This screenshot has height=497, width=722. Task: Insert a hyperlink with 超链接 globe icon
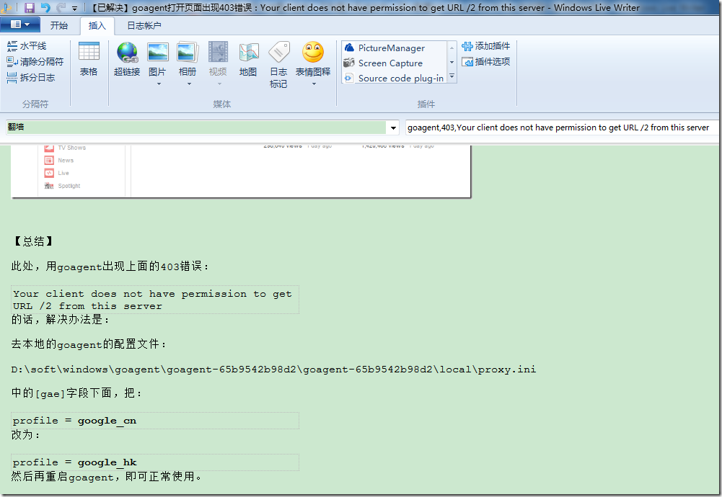click(127, 58)
